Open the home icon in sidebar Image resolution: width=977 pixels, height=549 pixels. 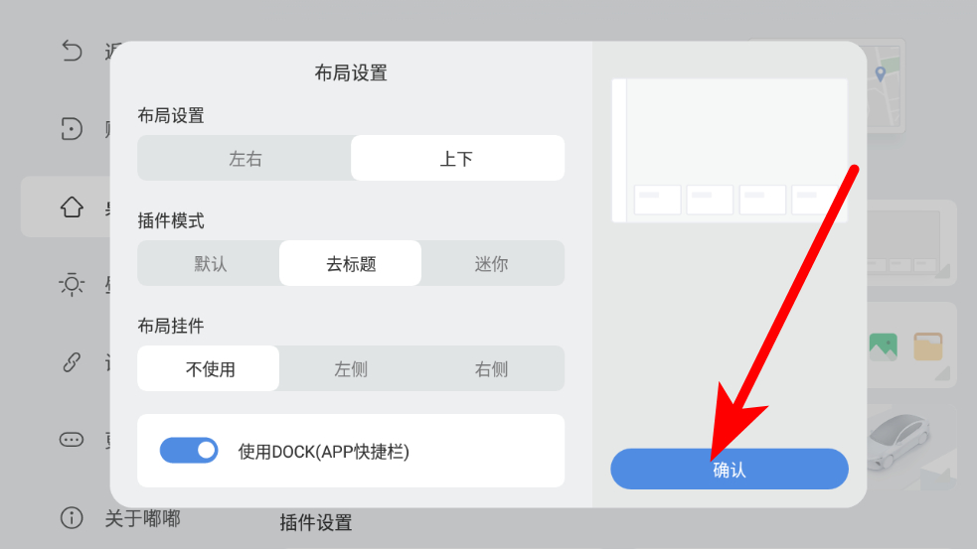[x=72, y=206]
